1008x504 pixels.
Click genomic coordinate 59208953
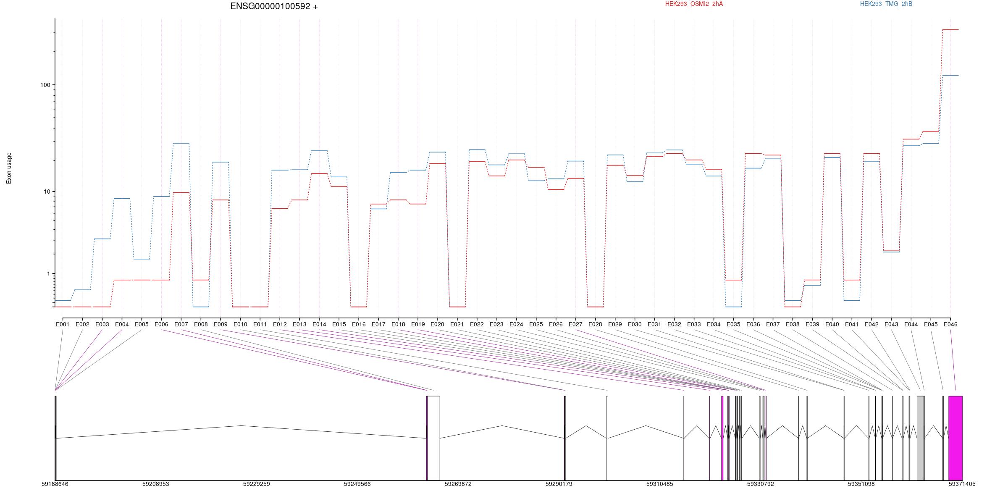click(x=156, y=484)
